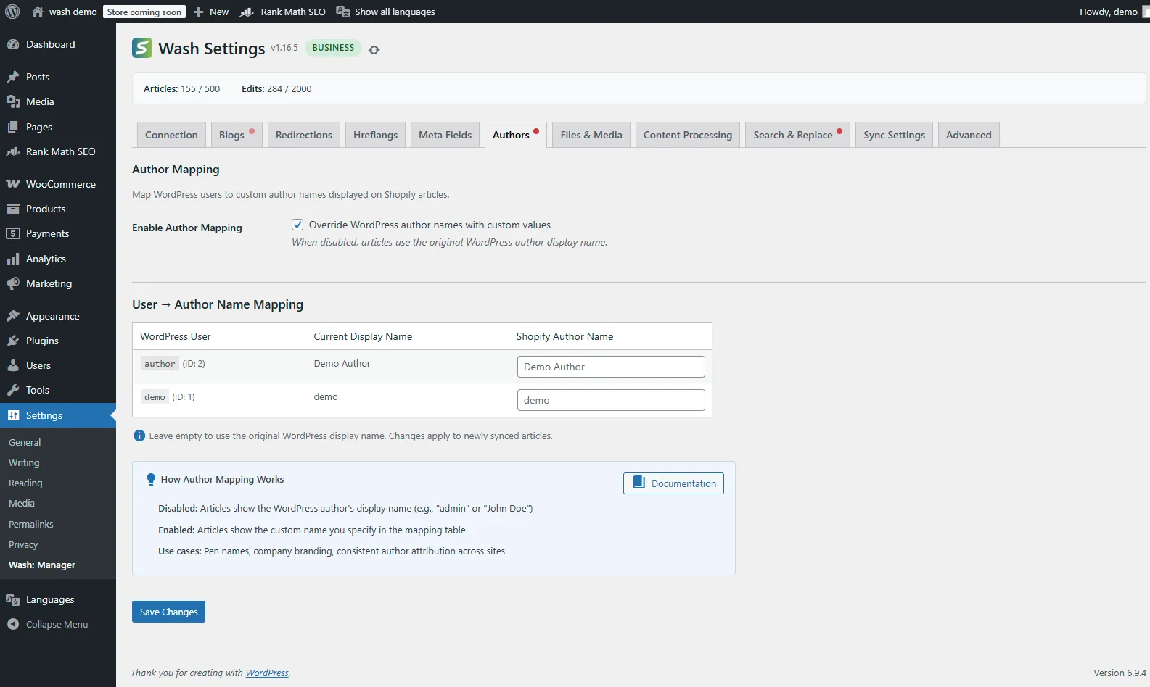
Task: Switch to the Files & Media tab
Action: (591, 135)
